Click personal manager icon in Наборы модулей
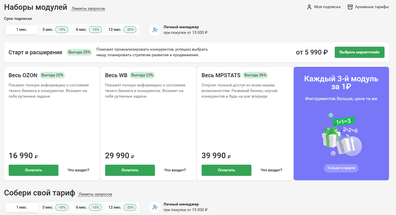The height and width of the screenshot is (215, 396). click(155, 30)
